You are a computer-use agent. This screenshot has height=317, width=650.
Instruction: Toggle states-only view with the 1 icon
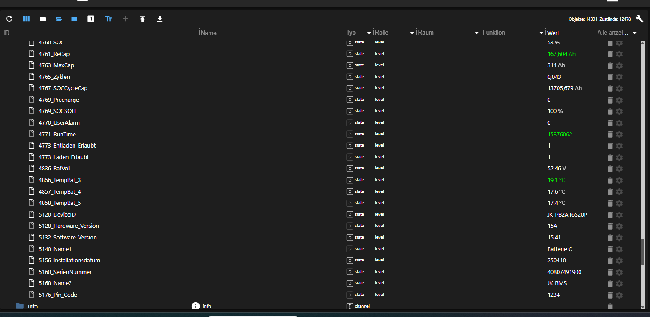coord(91,19)
